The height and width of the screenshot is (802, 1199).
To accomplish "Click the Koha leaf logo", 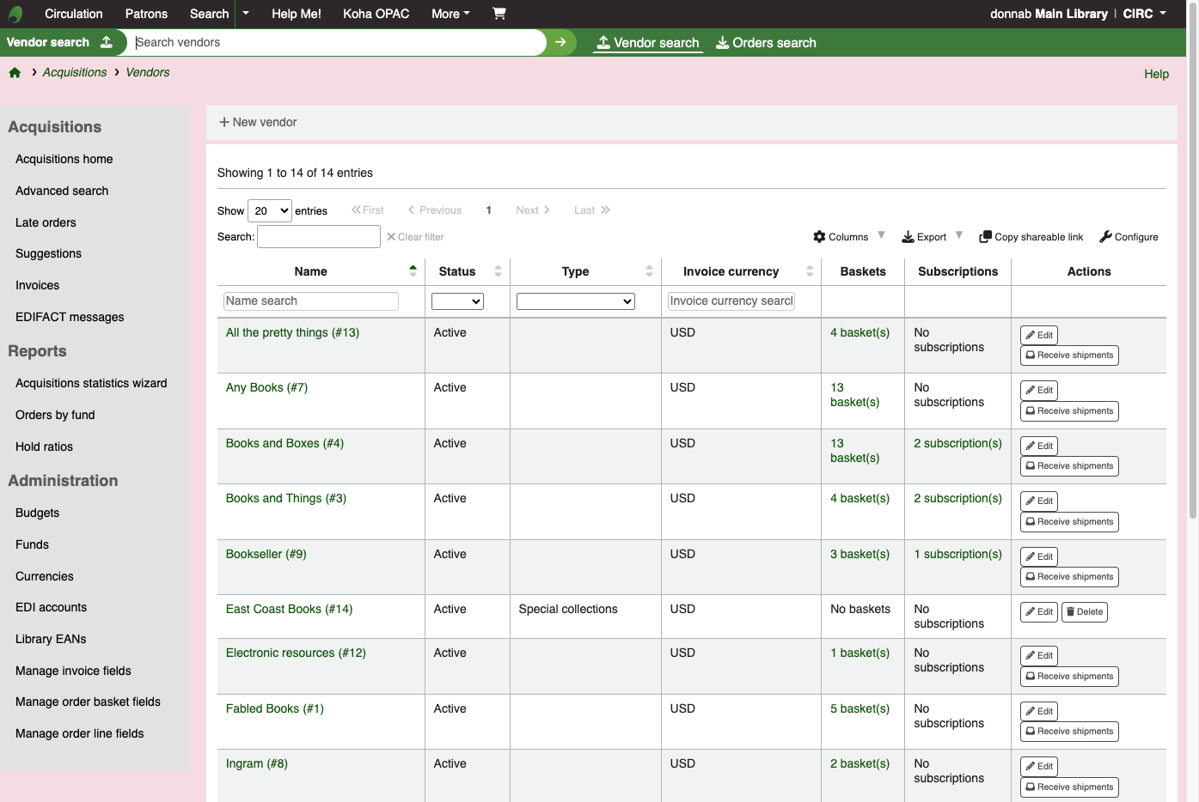I will 15,14.
